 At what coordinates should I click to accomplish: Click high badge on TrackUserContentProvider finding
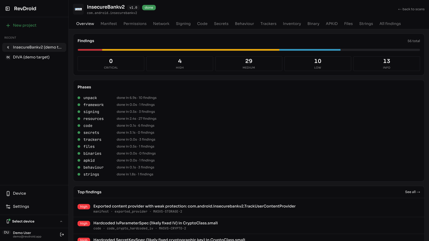click(x=84, y=207)
